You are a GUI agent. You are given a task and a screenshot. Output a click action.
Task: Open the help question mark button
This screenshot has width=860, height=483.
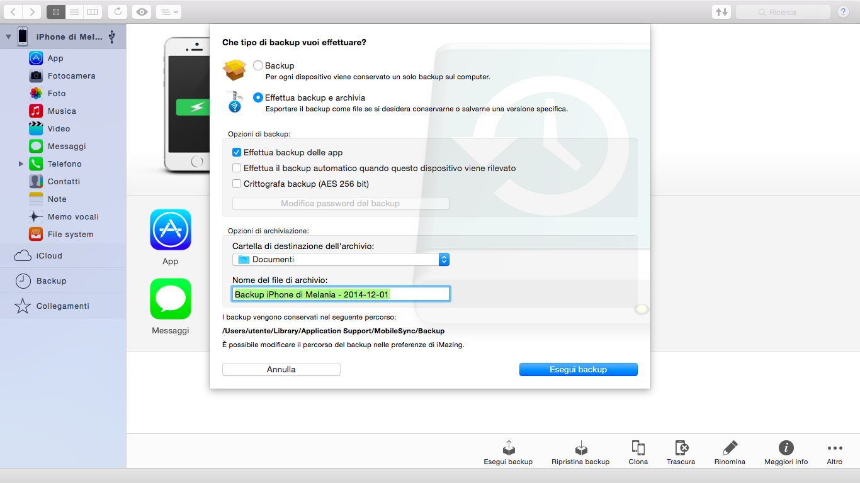[843, 12]
